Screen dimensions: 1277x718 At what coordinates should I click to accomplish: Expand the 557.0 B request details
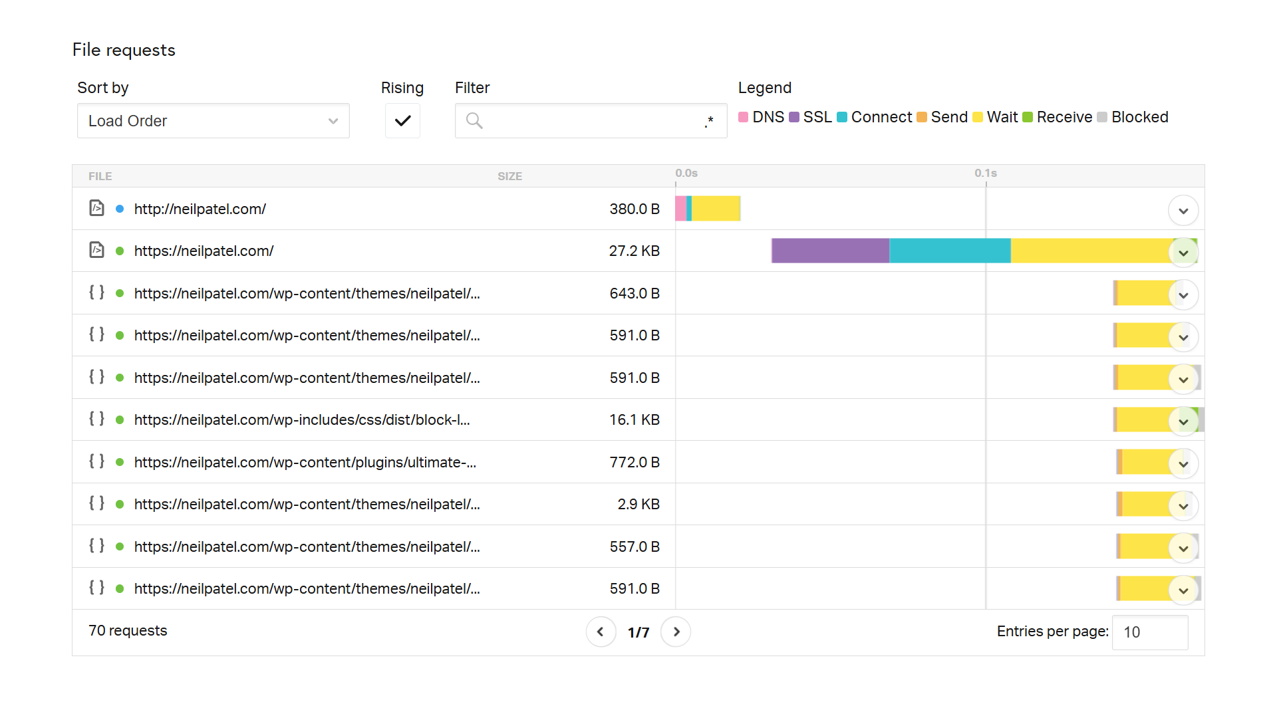pos(1183,548)
